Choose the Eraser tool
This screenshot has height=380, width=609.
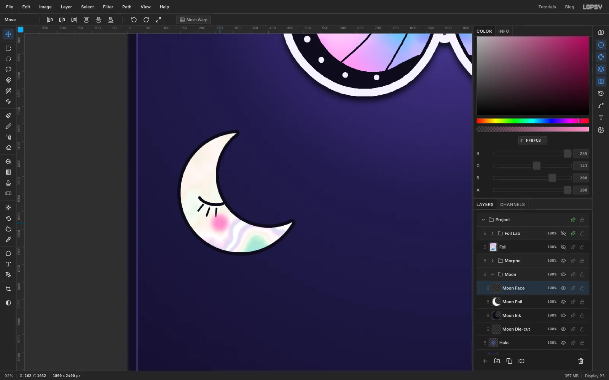[x=8, y=147]
